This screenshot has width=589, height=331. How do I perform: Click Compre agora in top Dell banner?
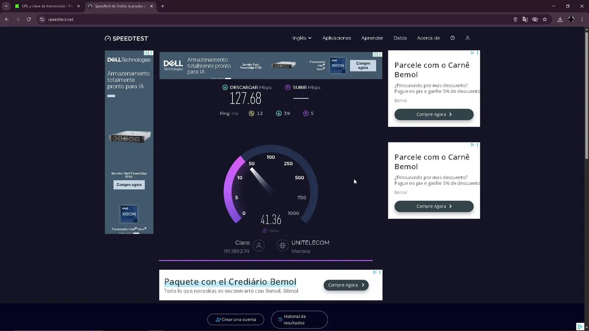(363, 66)
